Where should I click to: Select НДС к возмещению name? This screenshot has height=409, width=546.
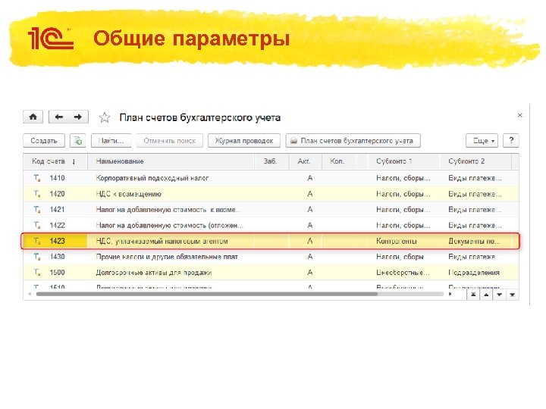pyautogui.click(x=128, y=194)
